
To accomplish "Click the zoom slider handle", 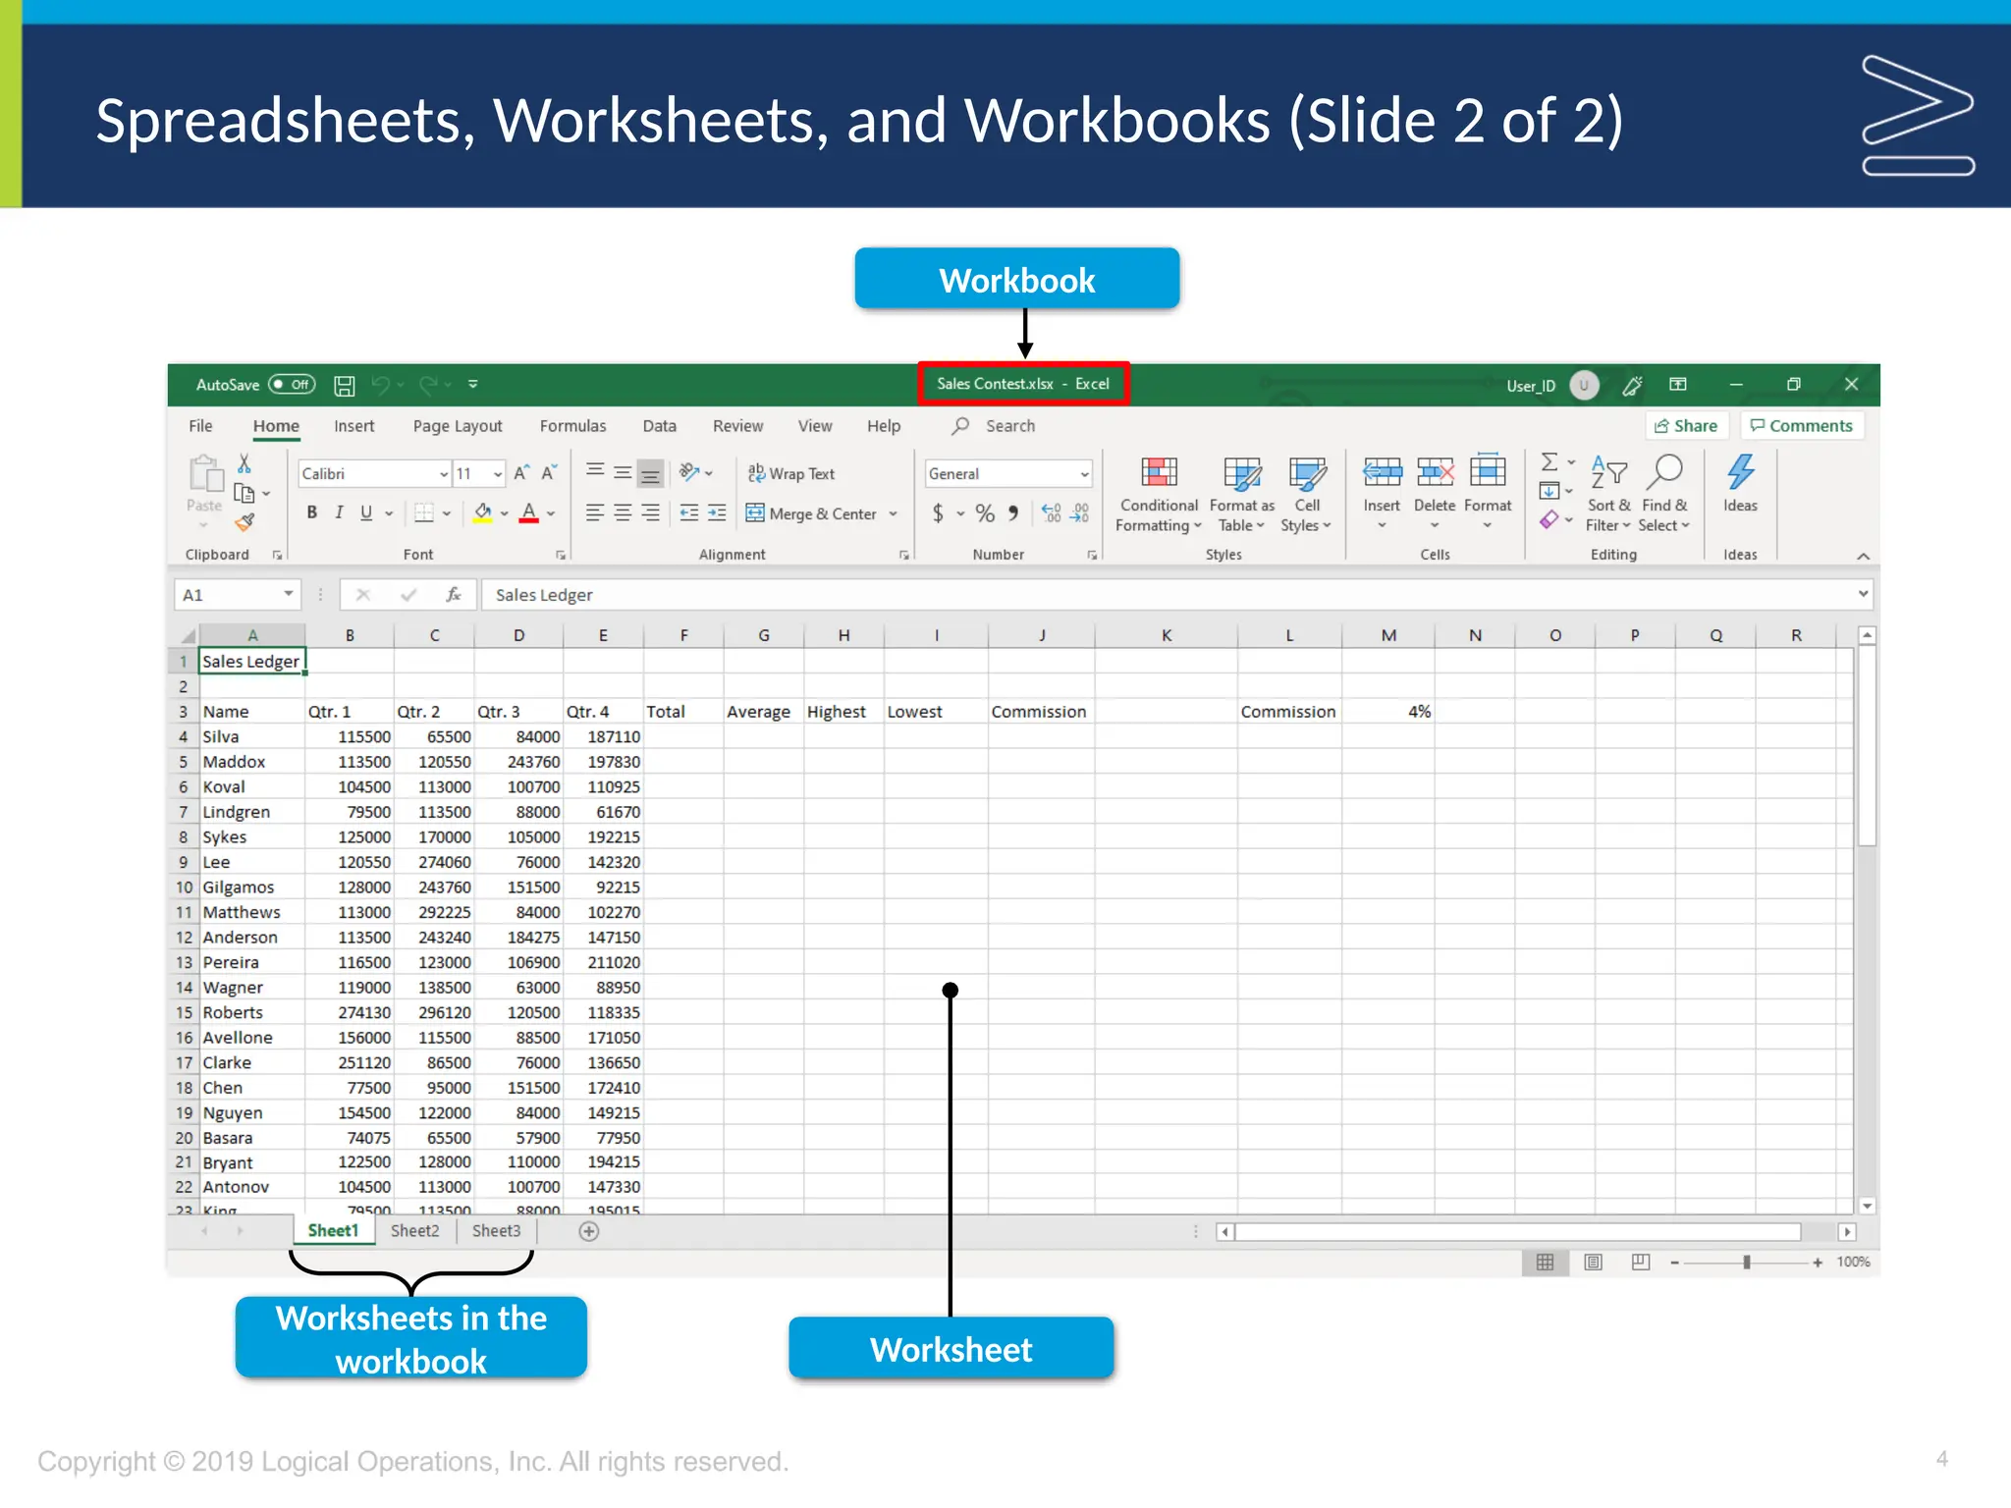I will pyautogui.click(x=1746, y=1263).
